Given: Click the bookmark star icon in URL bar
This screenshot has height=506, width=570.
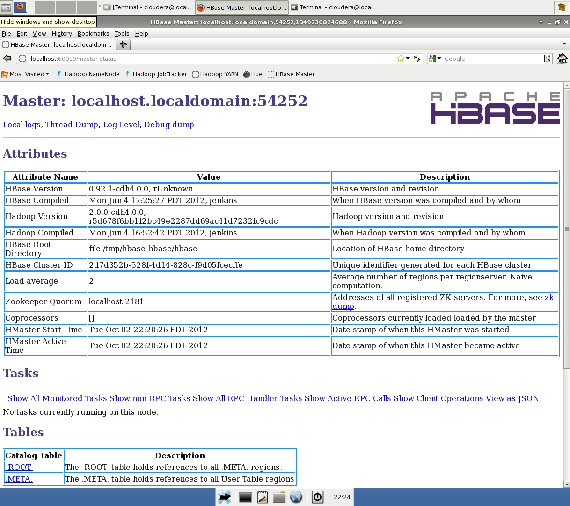Looking at the screenshot, I should (401, 59).
